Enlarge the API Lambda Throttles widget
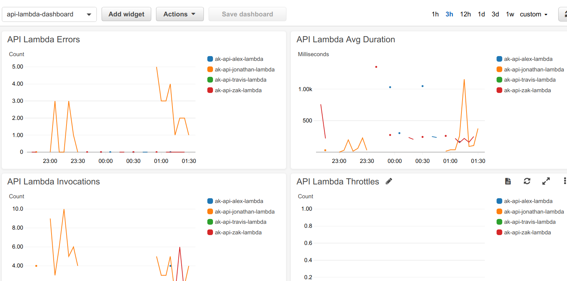567x281 pixels. (546, 181)
